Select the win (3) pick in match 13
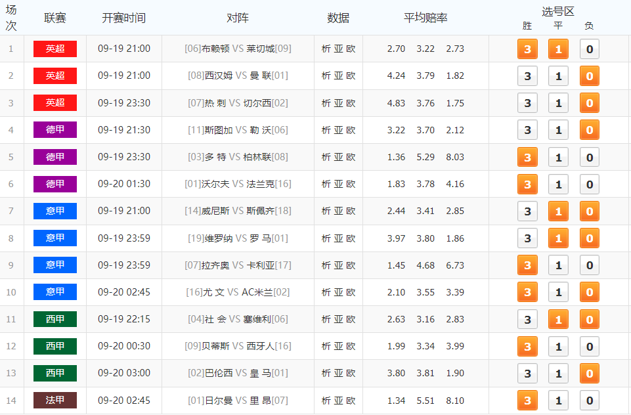This screenshot has width=631, height=415. (x=527, y=374)
